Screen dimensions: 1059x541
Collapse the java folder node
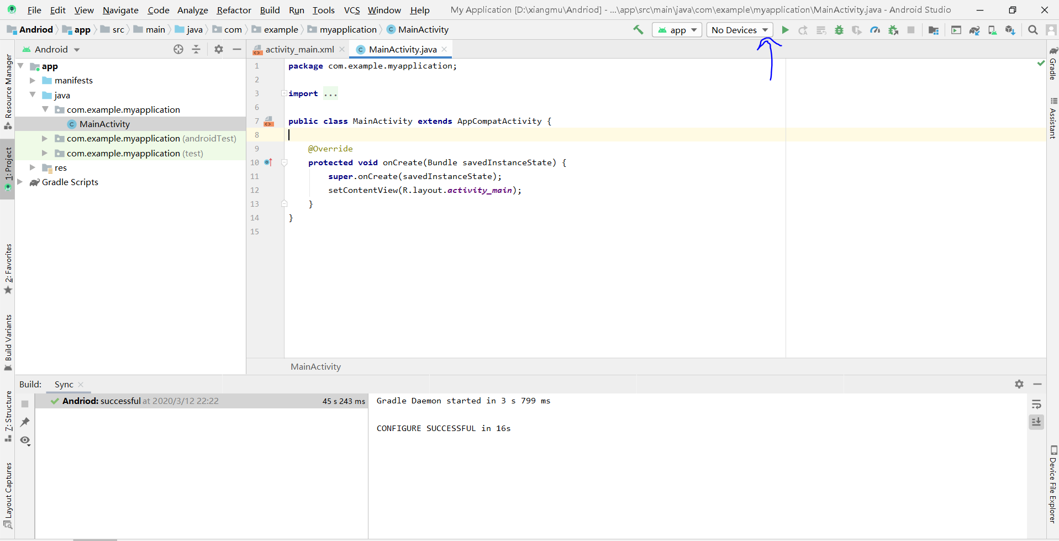pos(33,95)
